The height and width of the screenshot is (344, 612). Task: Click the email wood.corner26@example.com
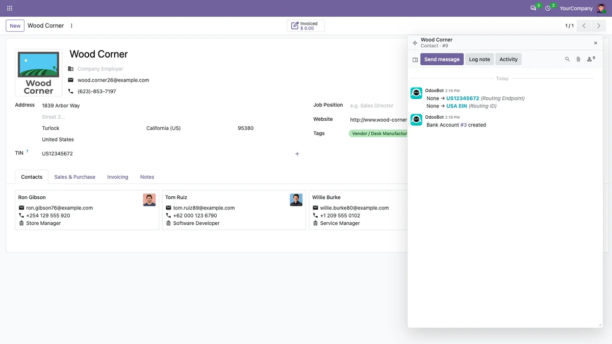pos(113,80)
